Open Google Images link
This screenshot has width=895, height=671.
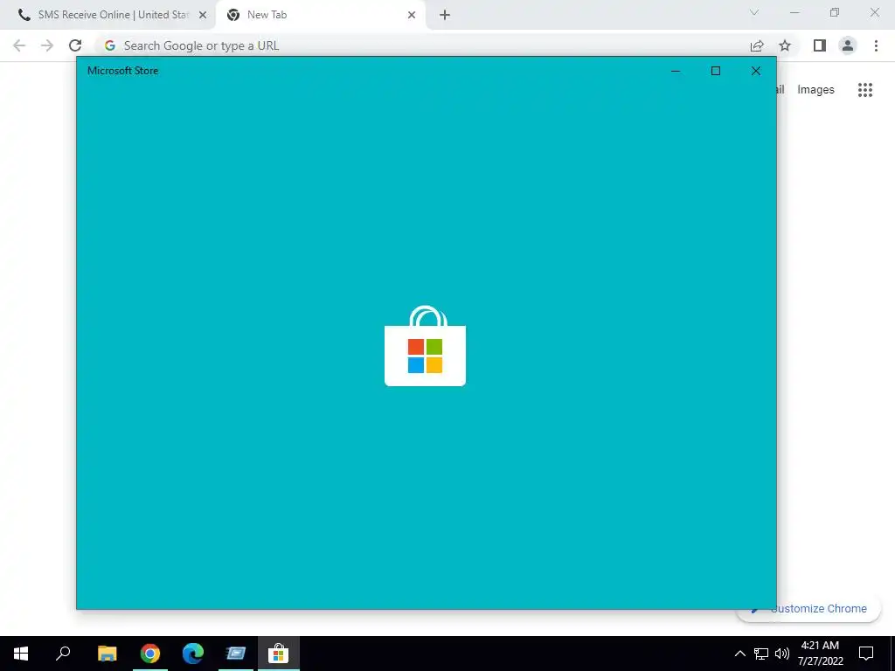pyautogui.click(x=815, y=90)
